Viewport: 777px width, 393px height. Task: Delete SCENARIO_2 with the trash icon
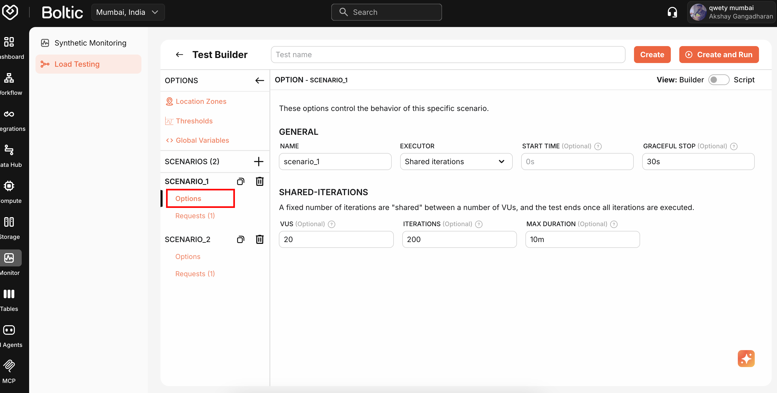[x=260, y=239]
